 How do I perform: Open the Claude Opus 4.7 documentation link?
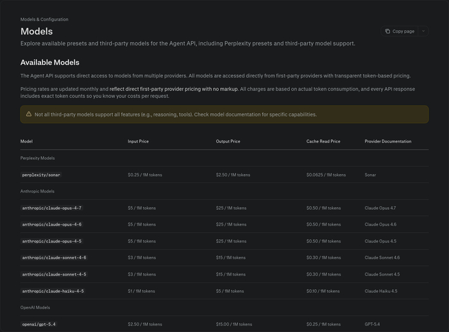coord(380,208)
